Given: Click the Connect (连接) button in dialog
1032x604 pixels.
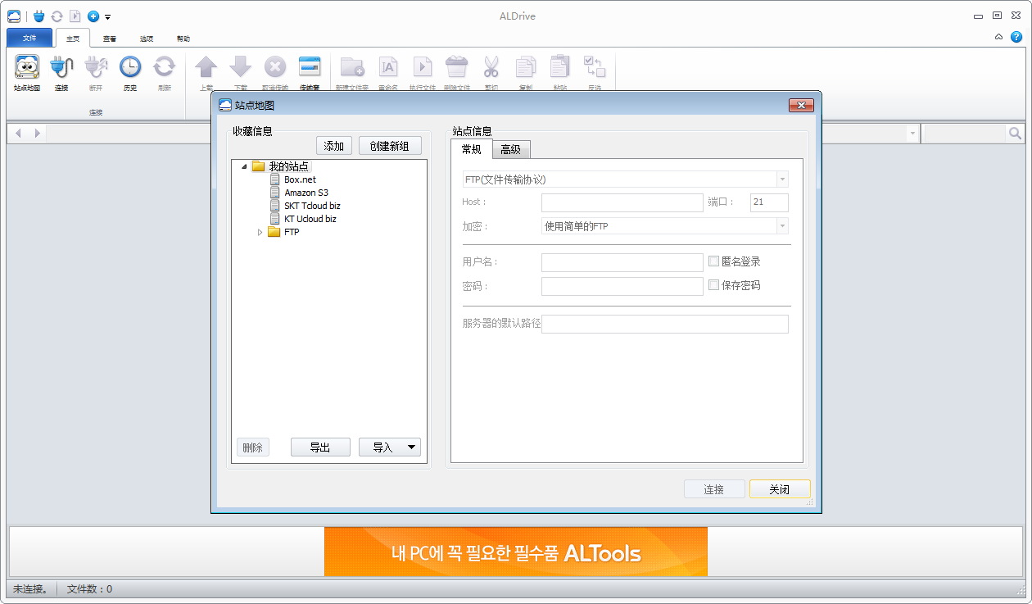Looking at the screenshot, I should (714, 489).
